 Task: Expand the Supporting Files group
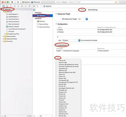tap(5, 34)
